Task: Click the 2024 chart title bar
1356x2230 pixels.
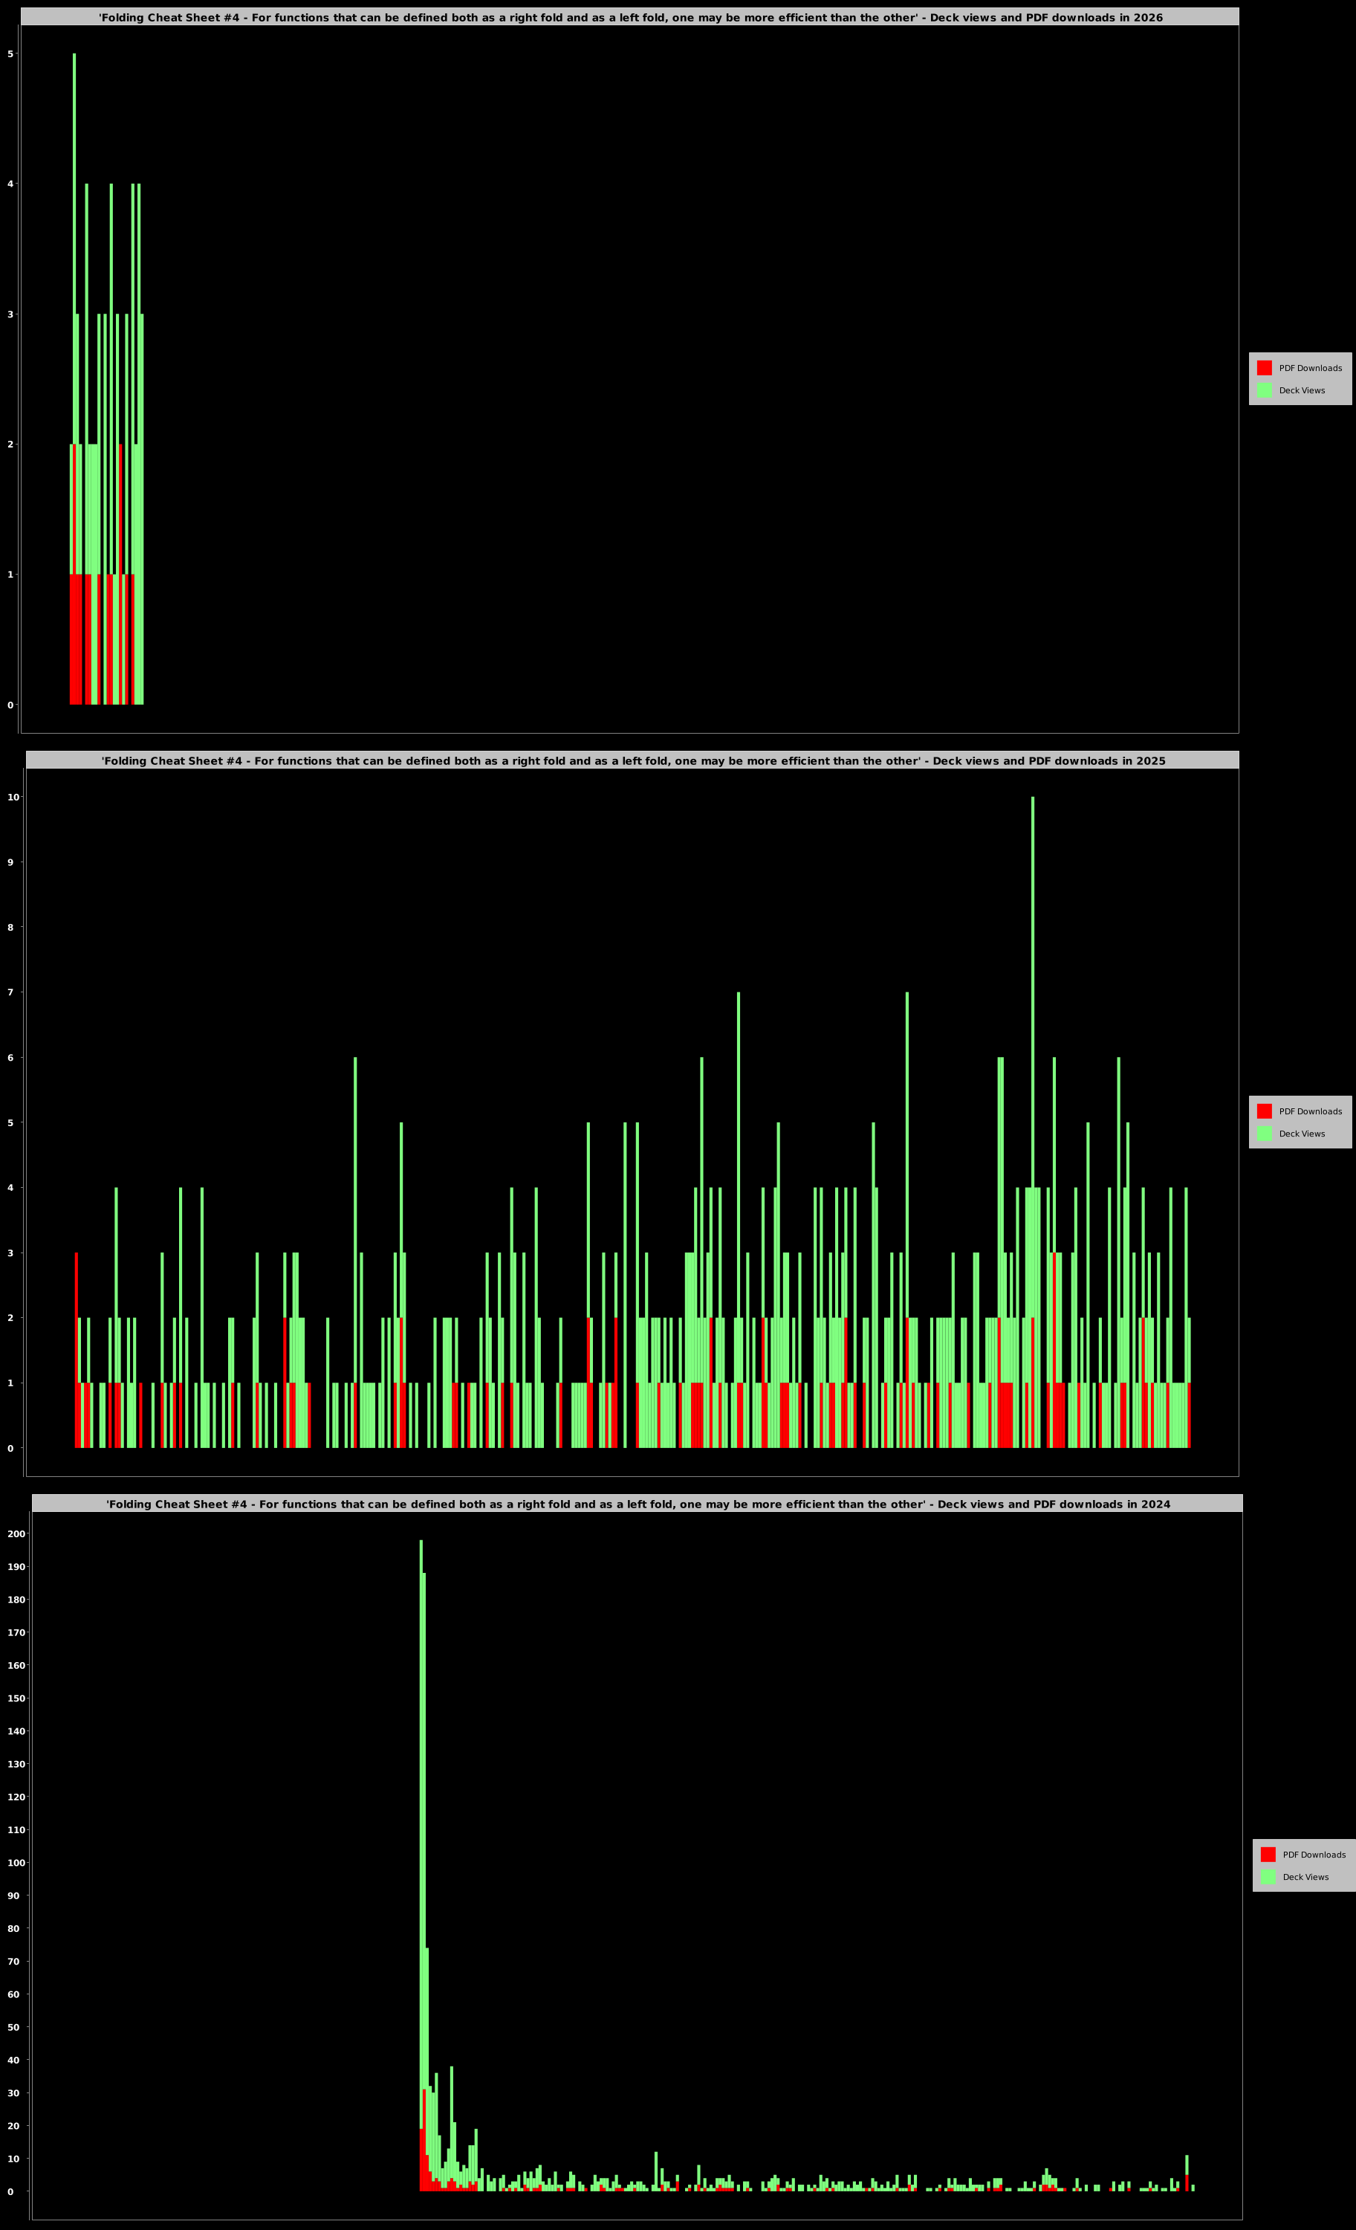Action: coord(637,1503)
